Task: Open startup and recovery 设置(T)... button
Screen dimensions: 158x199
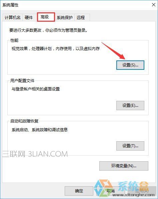Action: click(130, 146)
